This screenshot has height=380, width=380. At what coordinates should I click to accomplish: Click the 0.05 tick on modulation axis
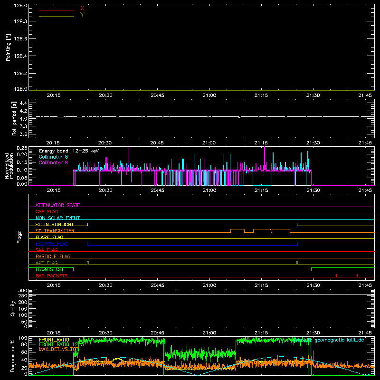[x=22, y=178]
